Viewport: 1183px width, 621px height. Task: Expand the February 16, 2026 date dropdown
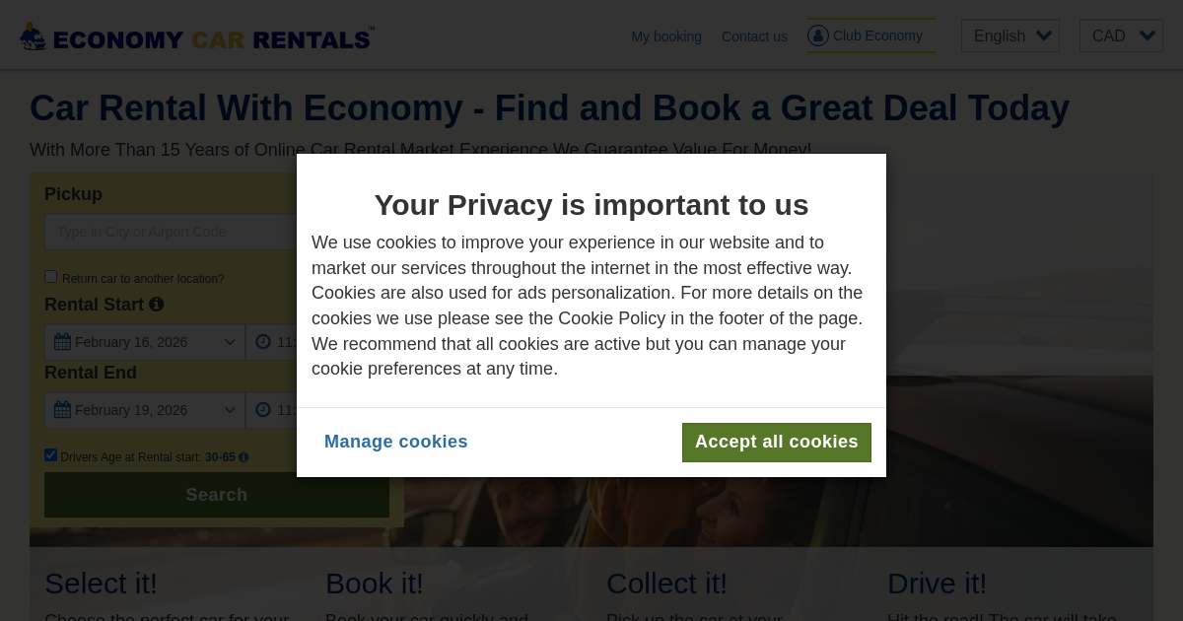point(145,341)
